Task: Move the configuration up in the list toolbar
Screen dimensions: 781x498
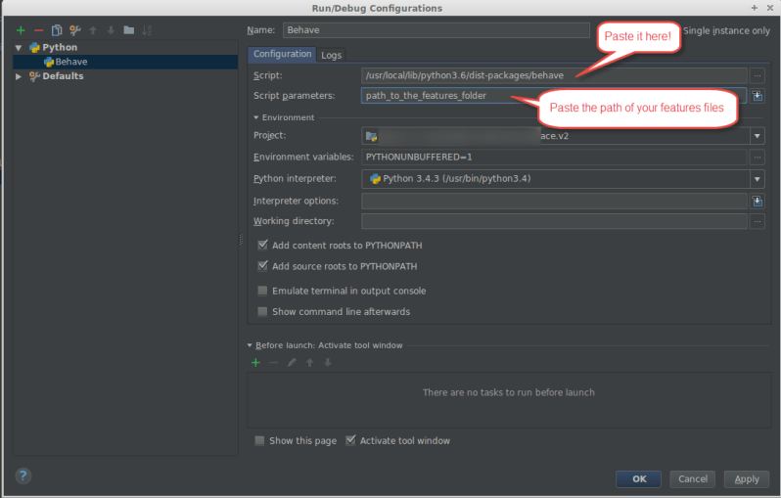Action: pyautogui.click(x=93, y=30)
